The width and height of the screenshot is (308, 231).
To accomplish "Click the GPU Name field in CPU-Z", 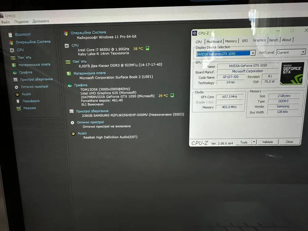I will coord(248,66).
